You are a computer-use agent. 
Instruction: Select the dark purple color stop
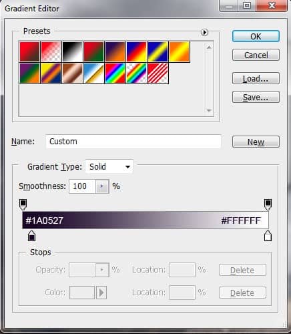point(32,236)
